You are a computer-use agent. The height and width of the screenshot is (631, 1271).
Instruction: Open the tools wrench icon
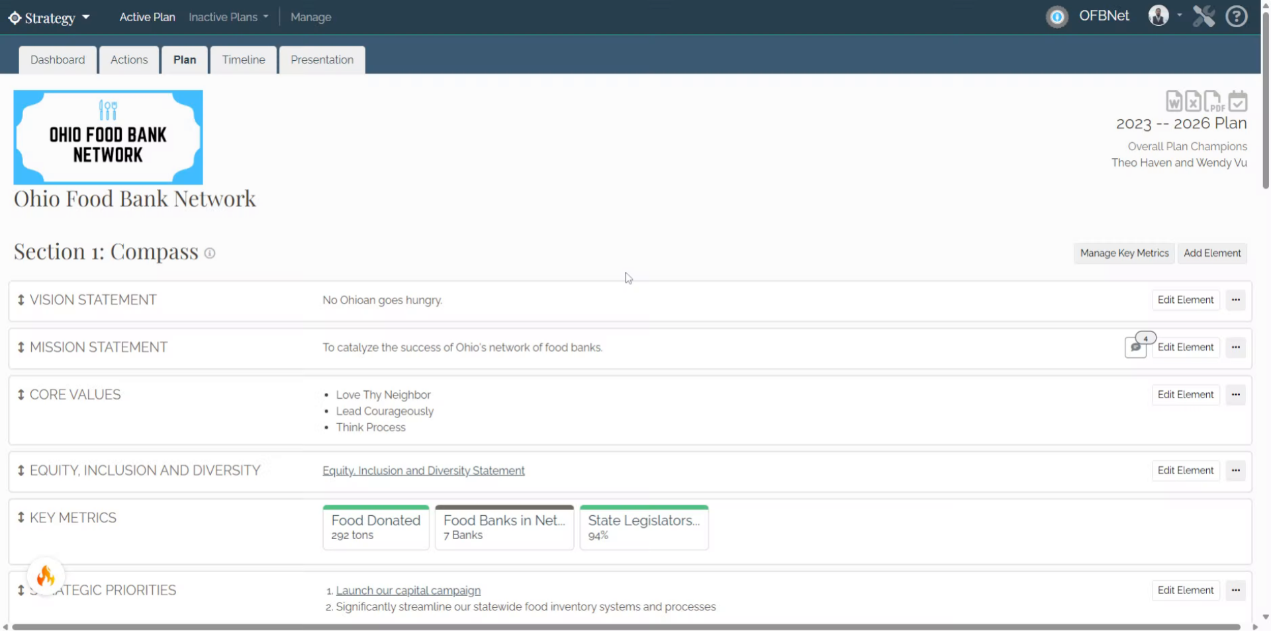(1203, 16)
